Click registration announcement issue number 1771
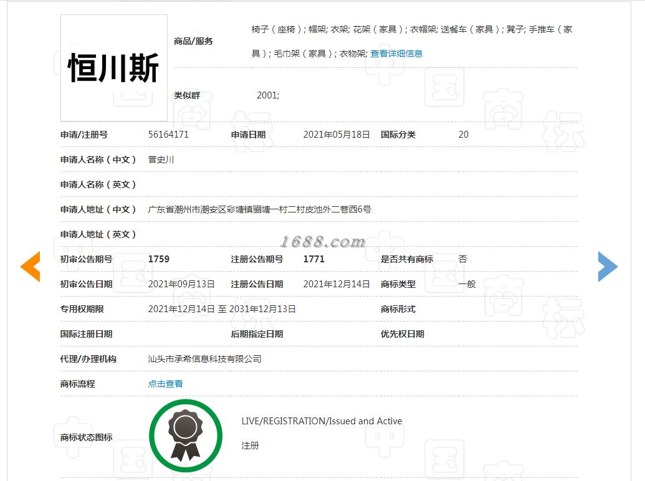 (x=314, y=259)
